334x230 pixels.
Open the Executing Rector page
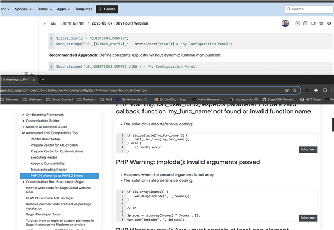44,158
